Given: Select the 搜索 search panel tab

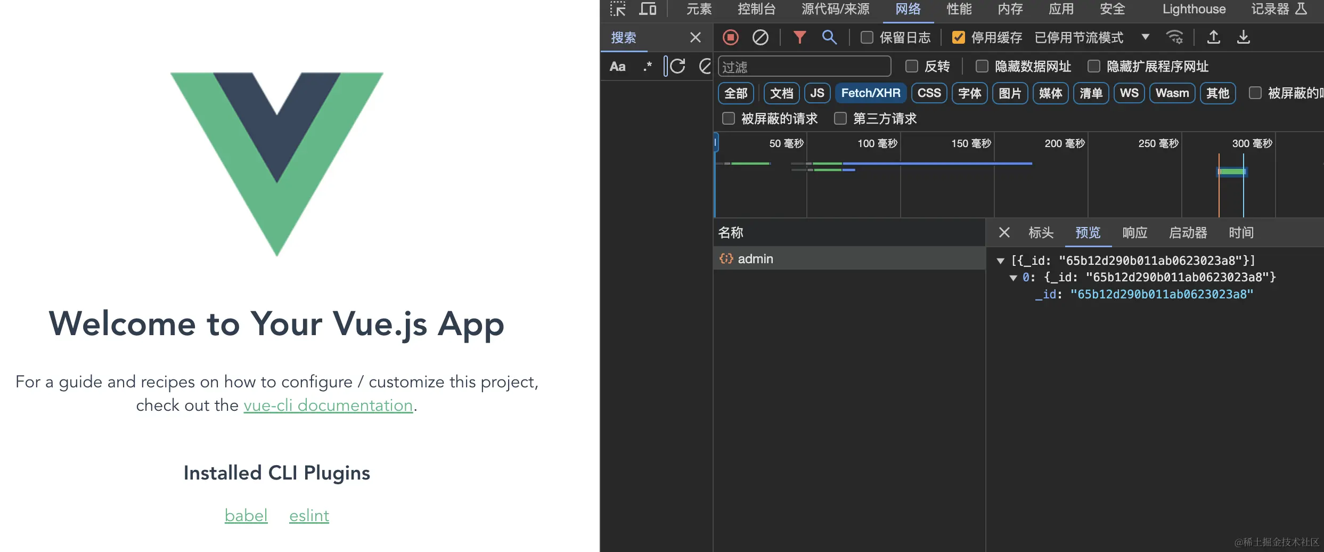Looking at the screenshot, I should [624, 37].
